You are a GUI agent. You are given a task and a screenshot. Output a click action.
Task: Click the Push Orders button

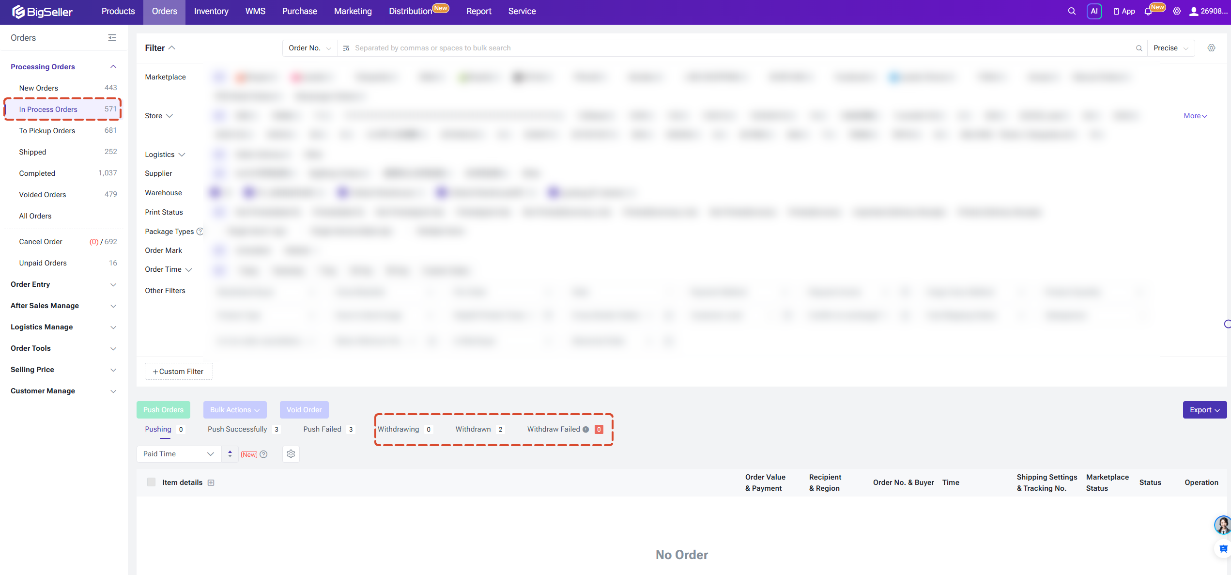coord(163,410)
